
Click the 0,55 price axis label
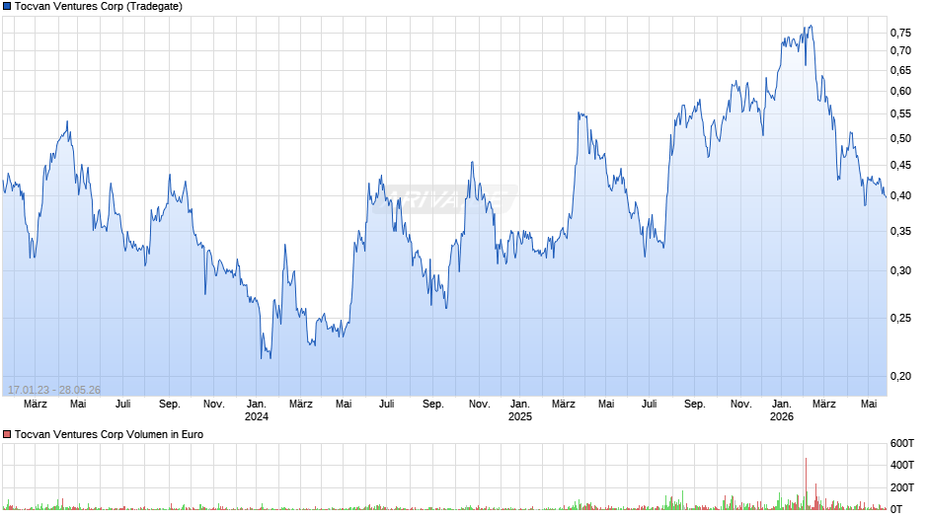click(x=900, y=113)
